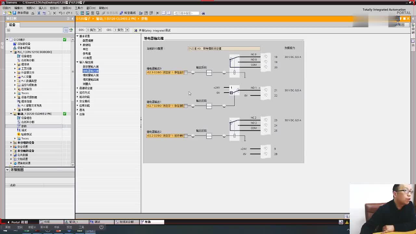Click the Delete X icon beside paste
The image size is (416, 234).
55,13
